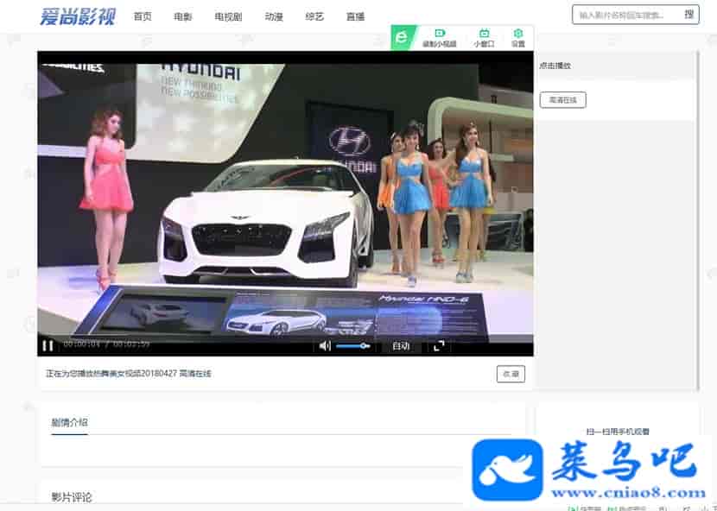Image resolution: width=717 pixels, height=511 pixels.
Task: Adjust the volume slider in player
Action: click(x=352, y=345)
